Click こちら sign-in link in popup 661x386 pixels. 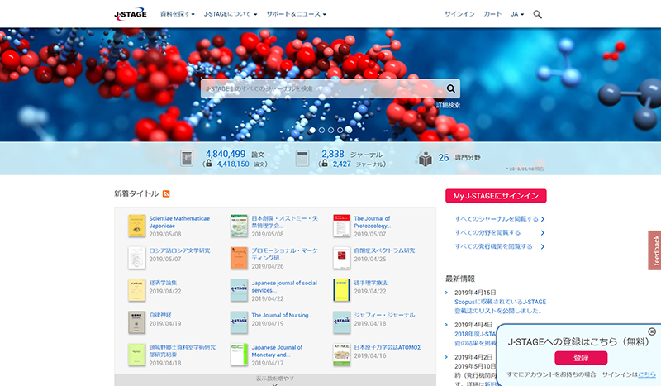(647, 374)
